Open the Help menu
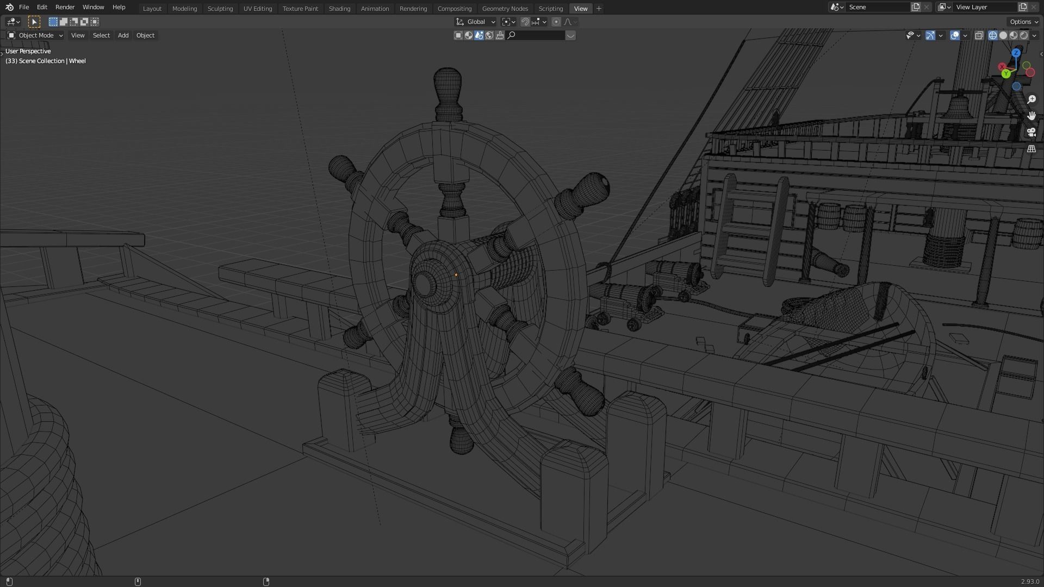 [x=119, y=7]
